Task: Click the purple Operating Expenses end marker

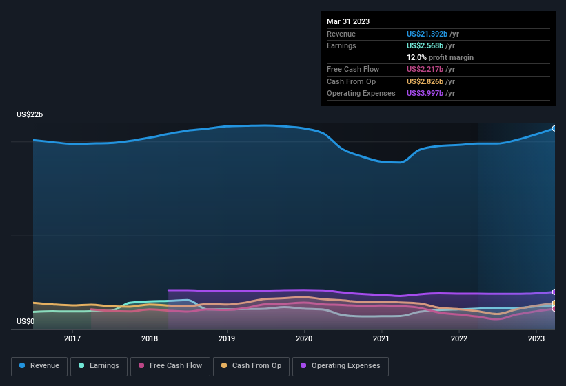Action: pyautogui.click(x=554, y=292)
